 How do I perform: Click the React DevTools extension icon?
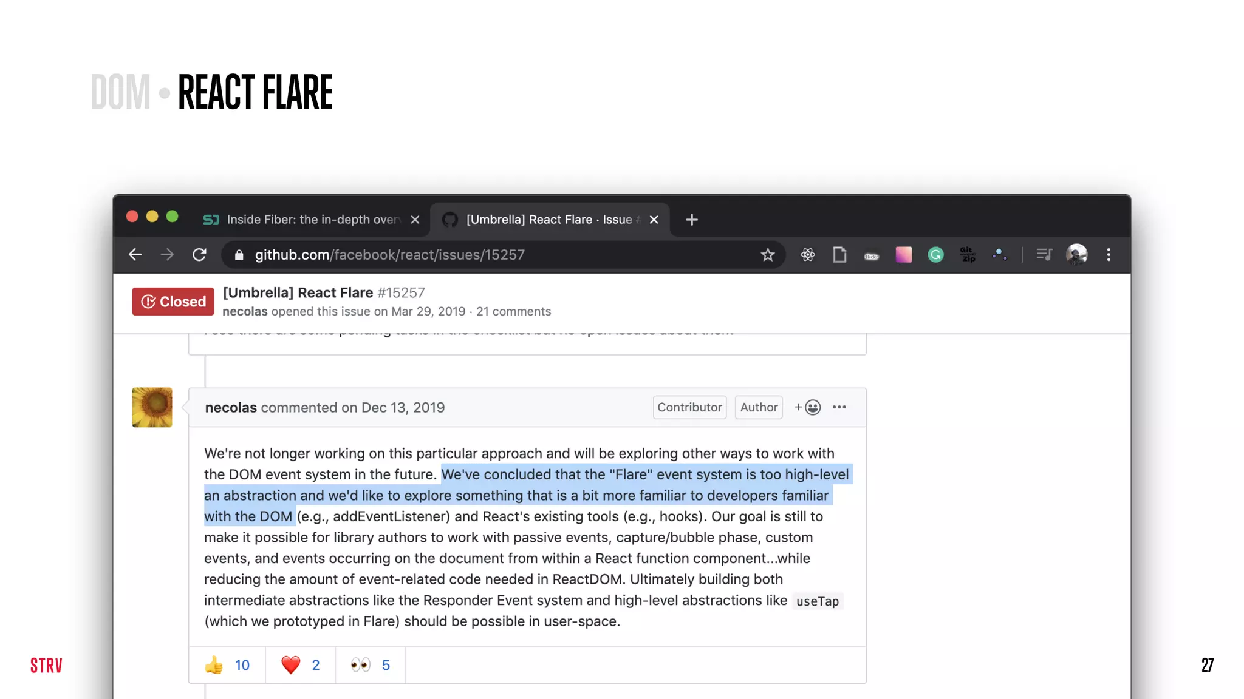(807, 255)
